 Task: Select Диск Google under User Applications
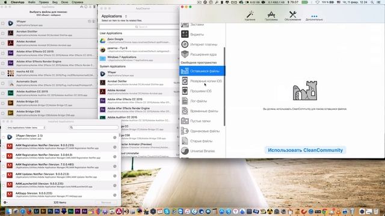[x=139, y=40]
